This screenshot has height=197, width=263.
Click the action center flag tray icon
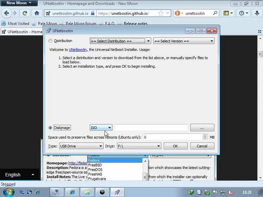(x=215, y=192)
